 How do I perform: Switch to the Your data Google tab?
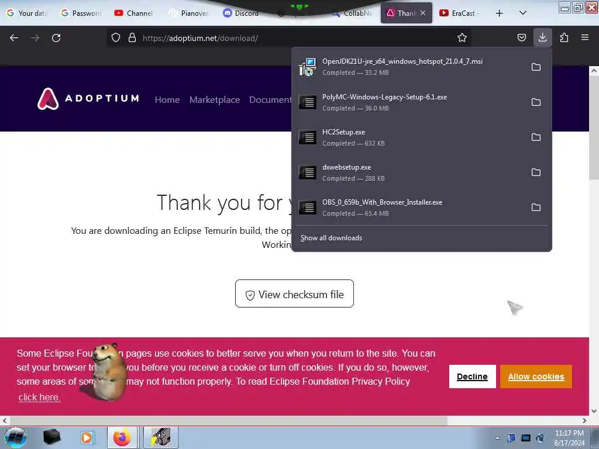coord(27,13)
